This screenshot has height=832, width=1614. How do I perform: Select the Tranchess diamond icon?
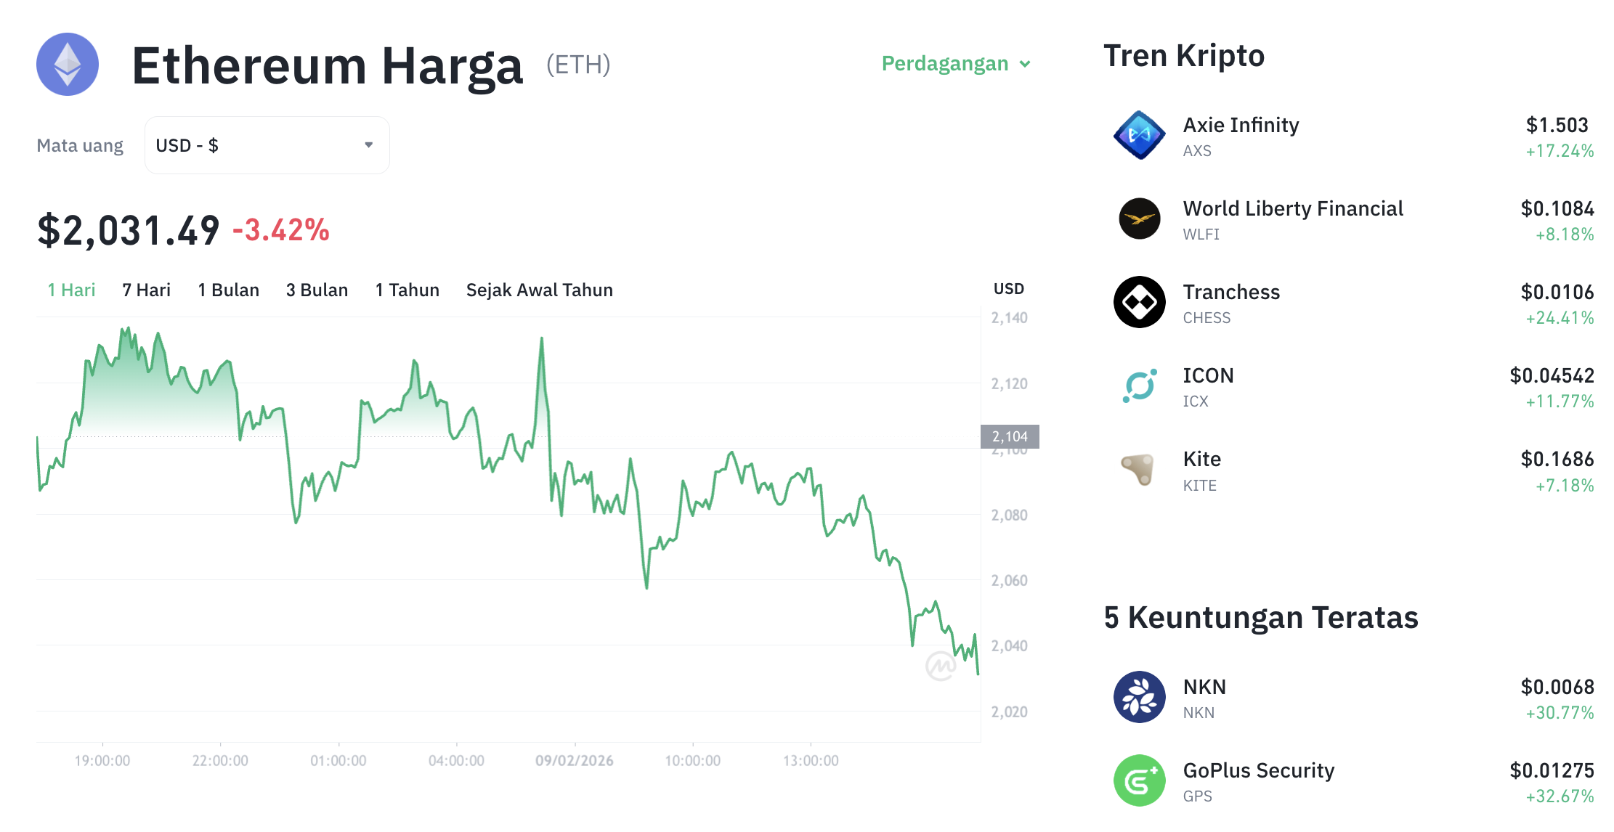(1140, 303)
